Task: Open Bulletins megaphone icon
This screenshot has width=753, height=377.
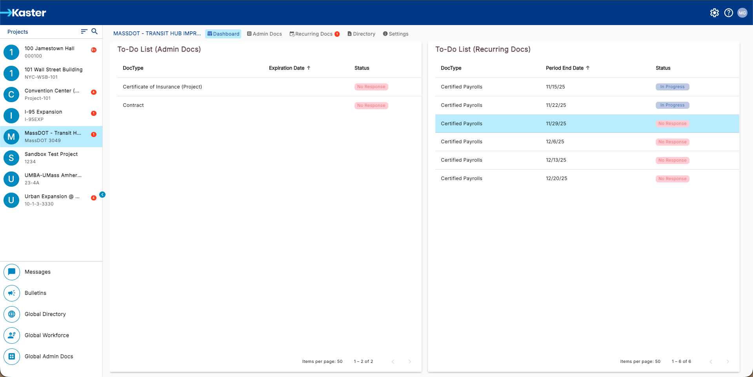Action: pos(12,293)
